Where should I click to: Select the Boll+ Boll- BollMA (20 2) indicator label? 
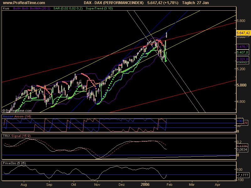click(32, 8)
